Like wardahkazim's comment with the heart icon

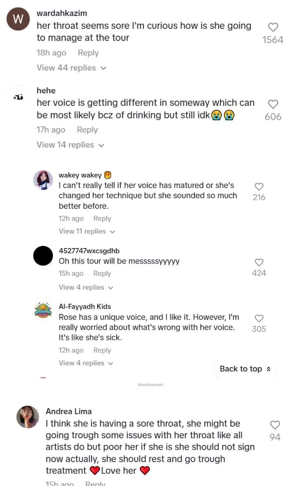click(x=273, y=27)
